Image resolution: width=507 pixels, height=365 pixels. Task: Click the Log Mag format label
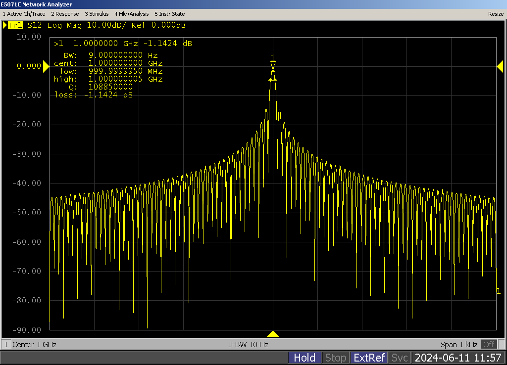65,25
